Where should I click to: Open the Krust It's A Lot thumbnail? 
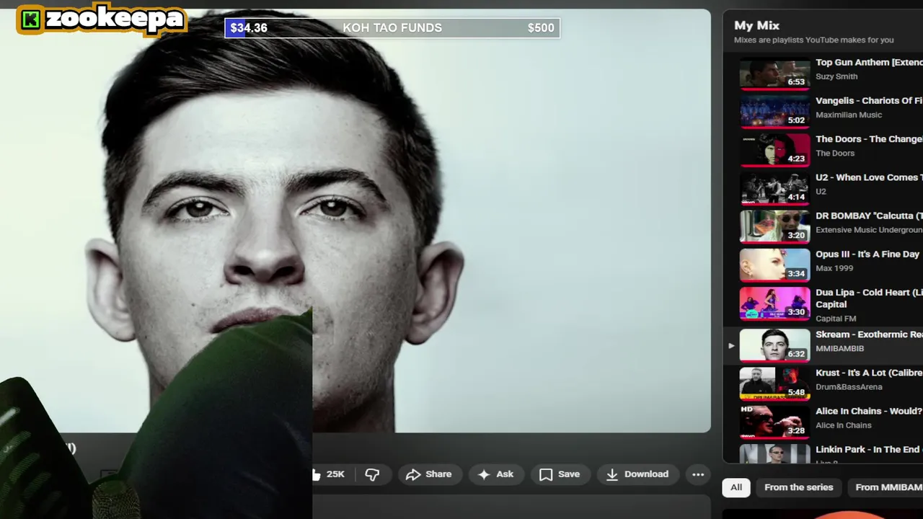[775, 383]
